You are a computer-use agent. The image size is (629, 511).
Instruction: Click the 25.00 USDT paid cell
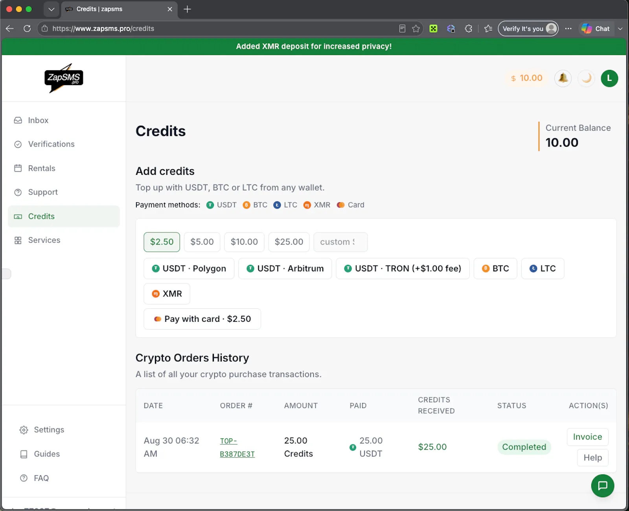click(x=366, y=447)
